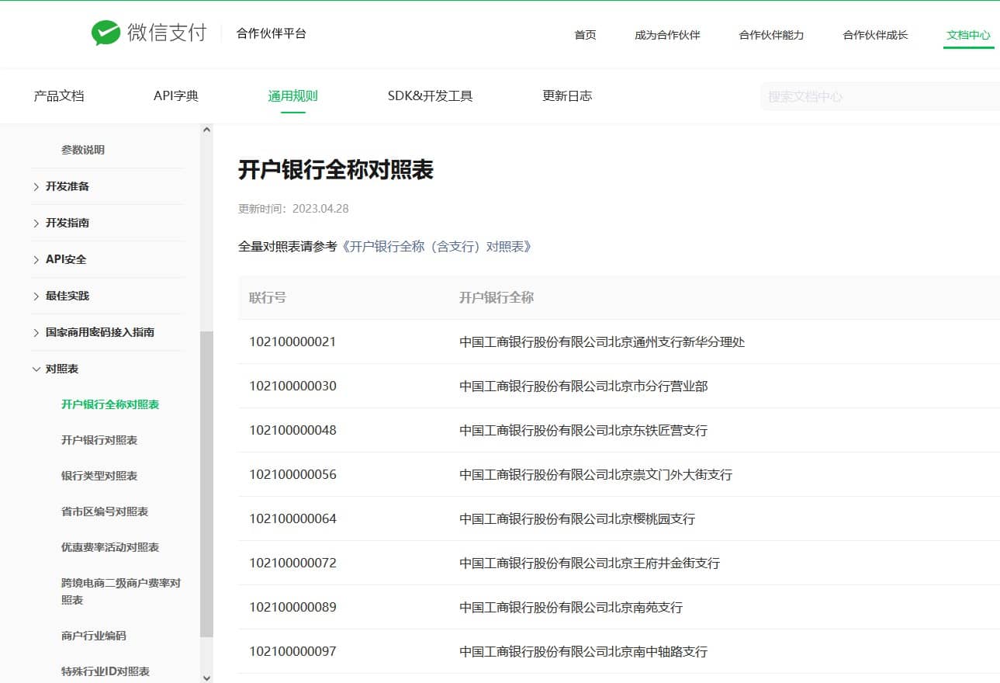Switch to the API字典 tab
The height and width of the screenshot is (683, 1000).
point(176,96)
